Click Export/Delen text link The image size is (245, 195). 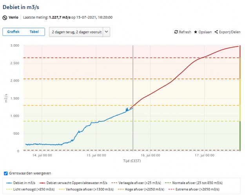[x=230, y=32]
